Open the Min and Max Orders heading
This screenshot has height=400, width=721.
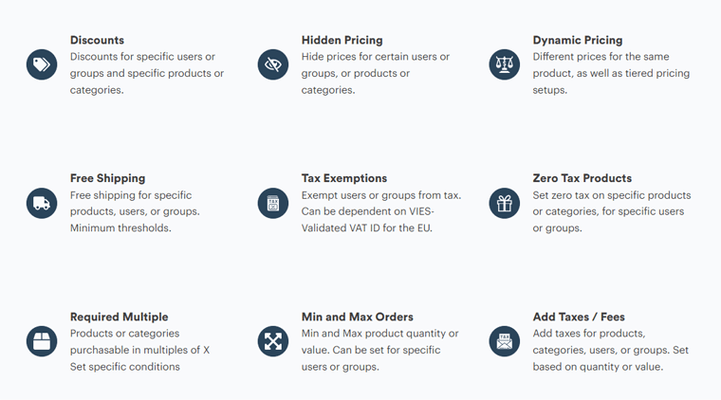coord(358,317)
